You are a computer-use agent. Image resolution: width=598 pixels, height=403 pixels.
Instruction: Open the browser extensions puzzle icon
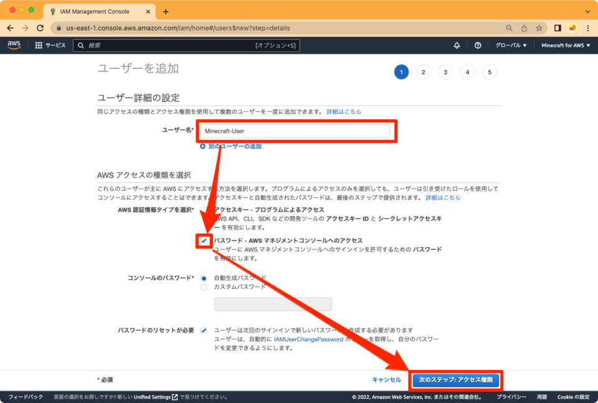point(572,27)
